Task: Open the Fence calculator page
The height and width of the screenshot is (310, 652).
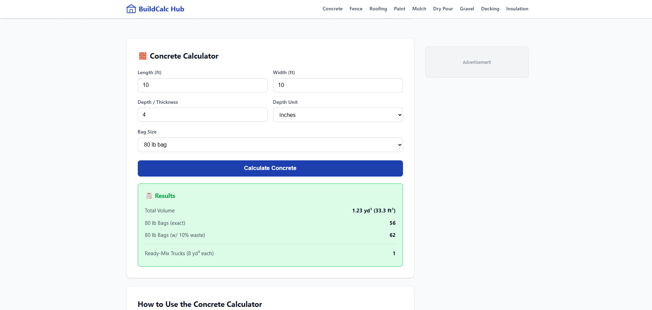Action: [356, 9]
